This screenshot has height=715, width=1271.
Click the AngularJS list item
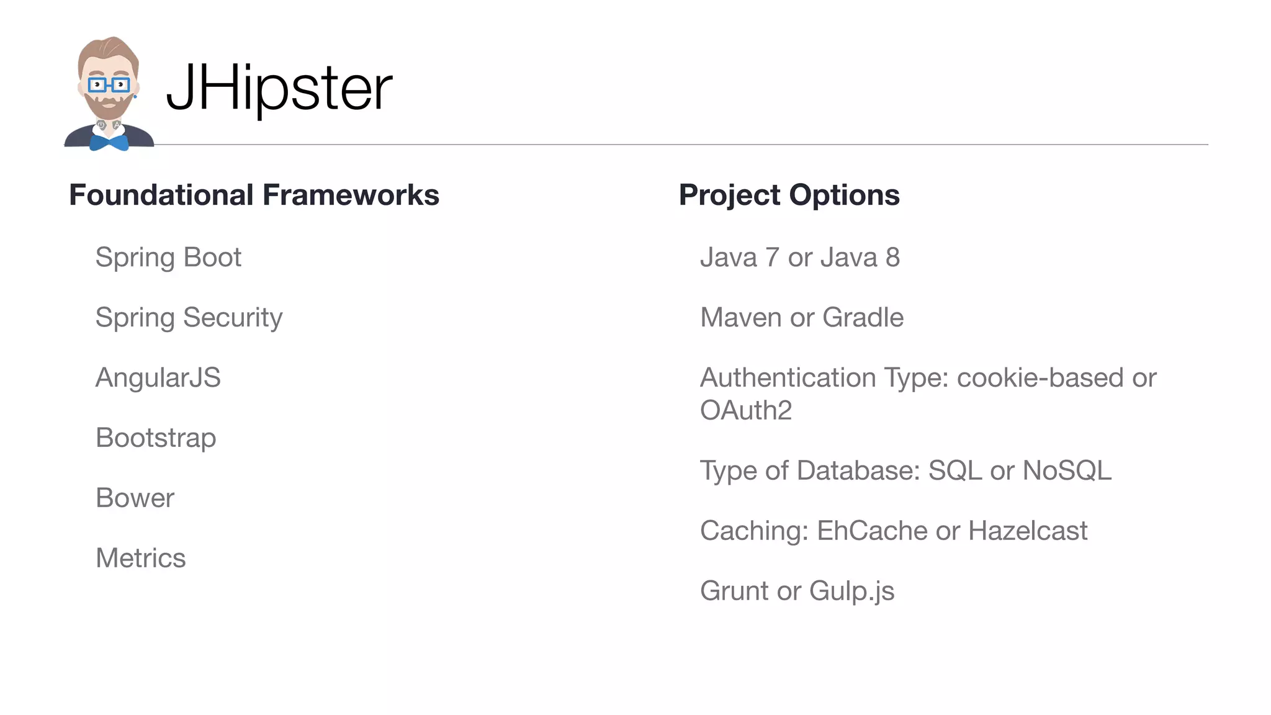click(x=158, y=377)
